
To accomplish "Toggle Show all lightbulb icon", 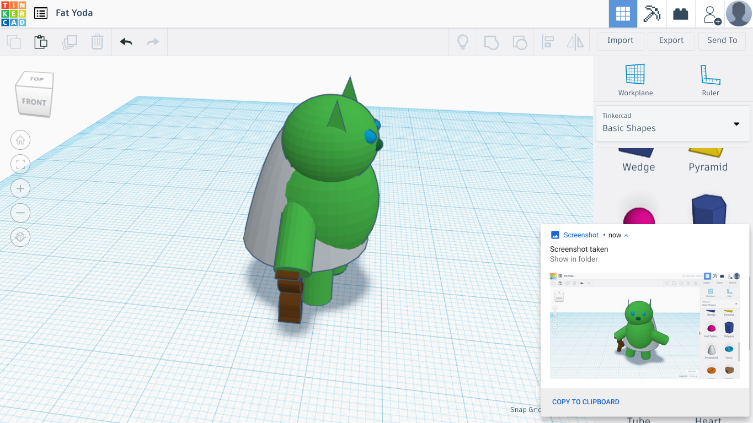I will [463, 42].
